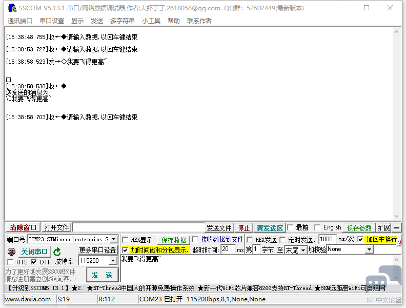Click the 1000 ms interval field
Viewport: 406px width, 308px height.
[327, 239]
